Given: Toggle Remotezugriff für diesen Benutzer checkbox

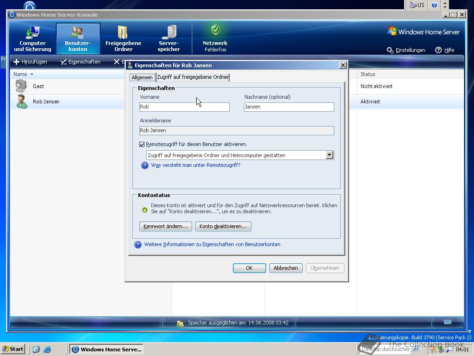Looking at the screenshot, I should pos(142,145).
